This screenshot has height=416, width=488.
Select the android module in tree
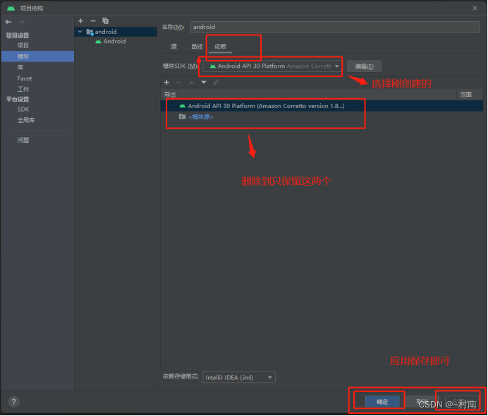point(116,32)
